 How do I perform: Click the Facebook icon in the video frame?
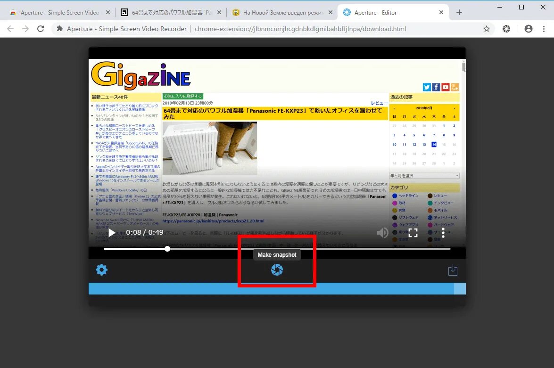click(x=436, y=87)
